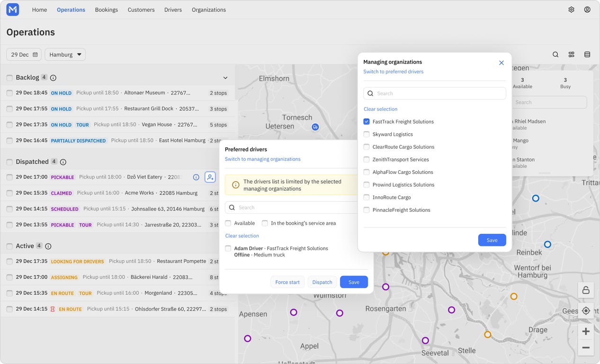Switch to the list layout icon

[587, 55]
